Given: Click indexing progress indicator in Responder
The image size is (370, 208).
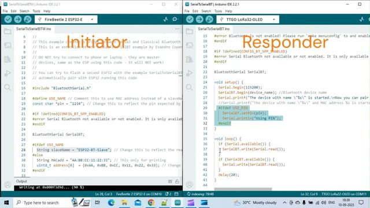Looking at the screenshot, I should 201,194.
